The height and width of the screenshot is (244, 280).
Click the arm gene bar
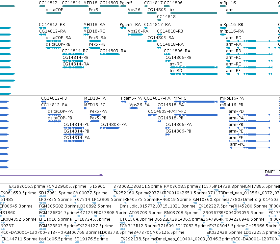(252, 13)
